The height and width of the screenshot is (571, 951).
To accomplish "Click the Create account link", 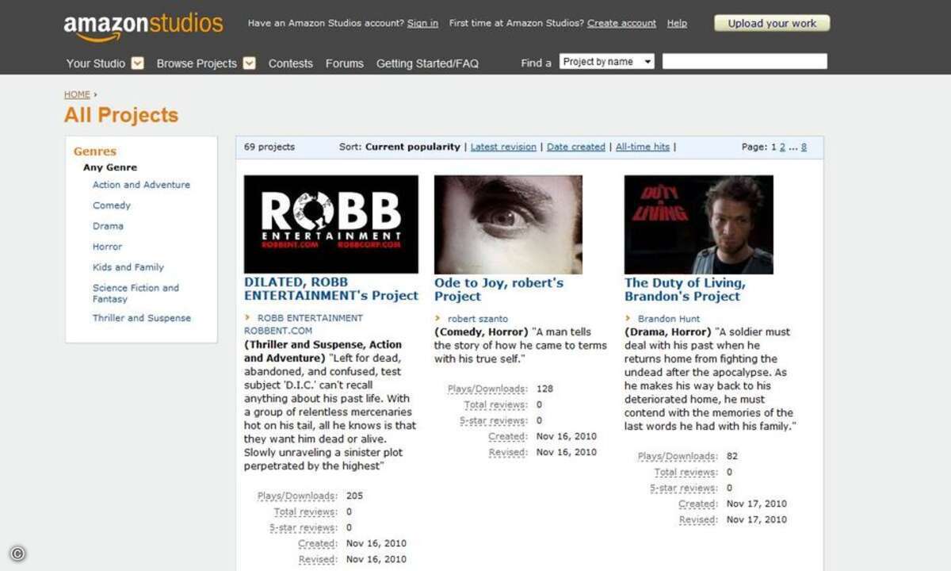I will click(621, 24).
